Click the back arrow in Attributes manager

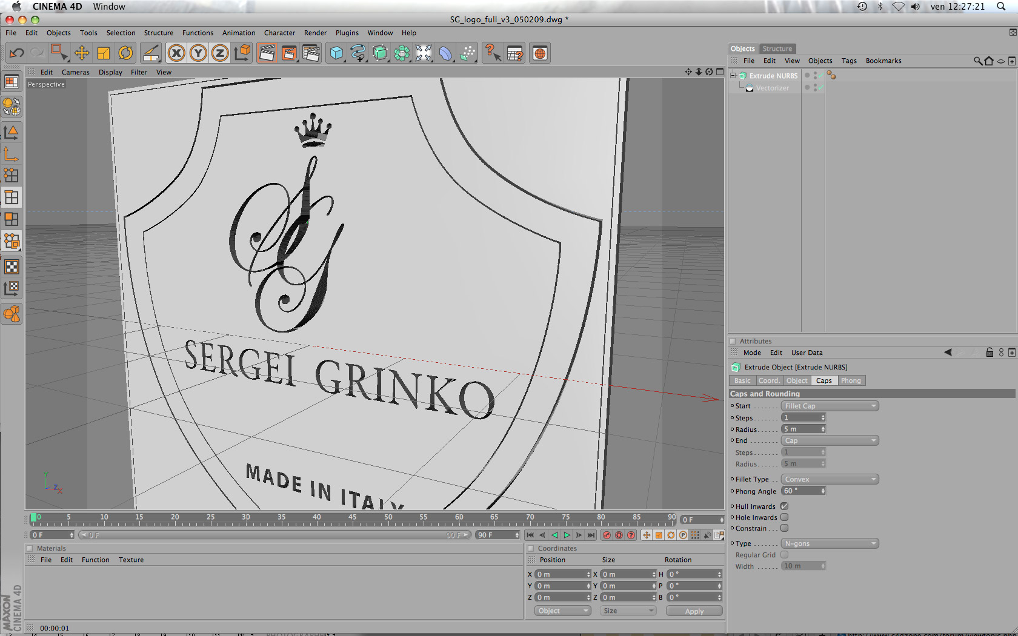pos(948,353)
